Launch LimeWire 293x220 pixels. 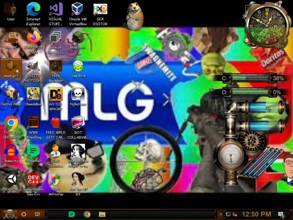click(x=78, y=69)
